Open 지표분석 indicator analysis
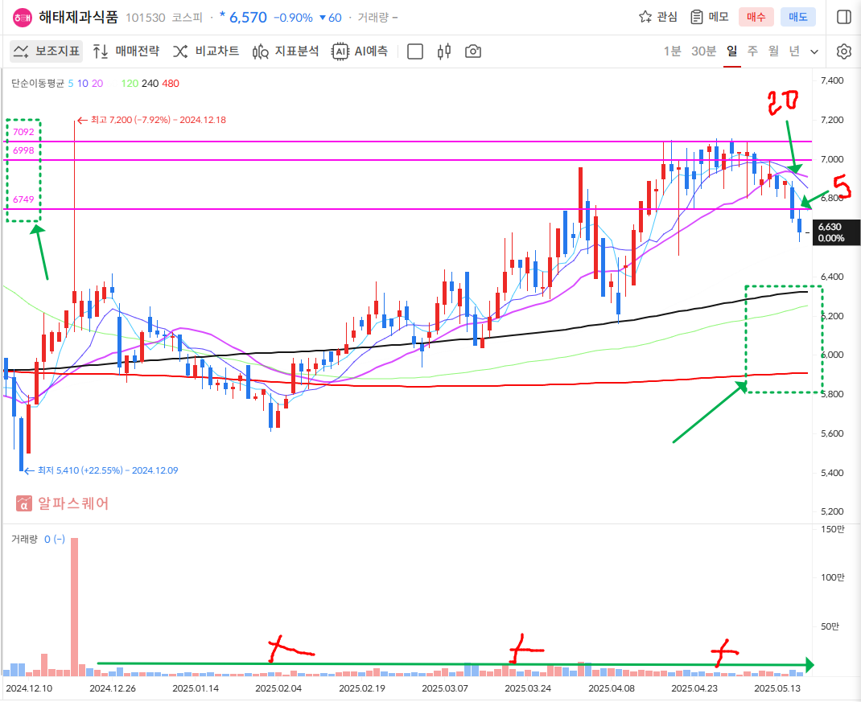Image resolution: width=861 pixels, height=702 pixels. [x=286, y=51]
